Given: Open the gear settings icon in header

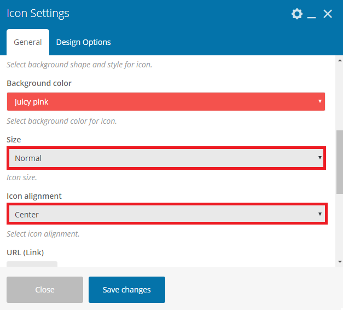Looking at the screenshot, I should click(297, 14).
